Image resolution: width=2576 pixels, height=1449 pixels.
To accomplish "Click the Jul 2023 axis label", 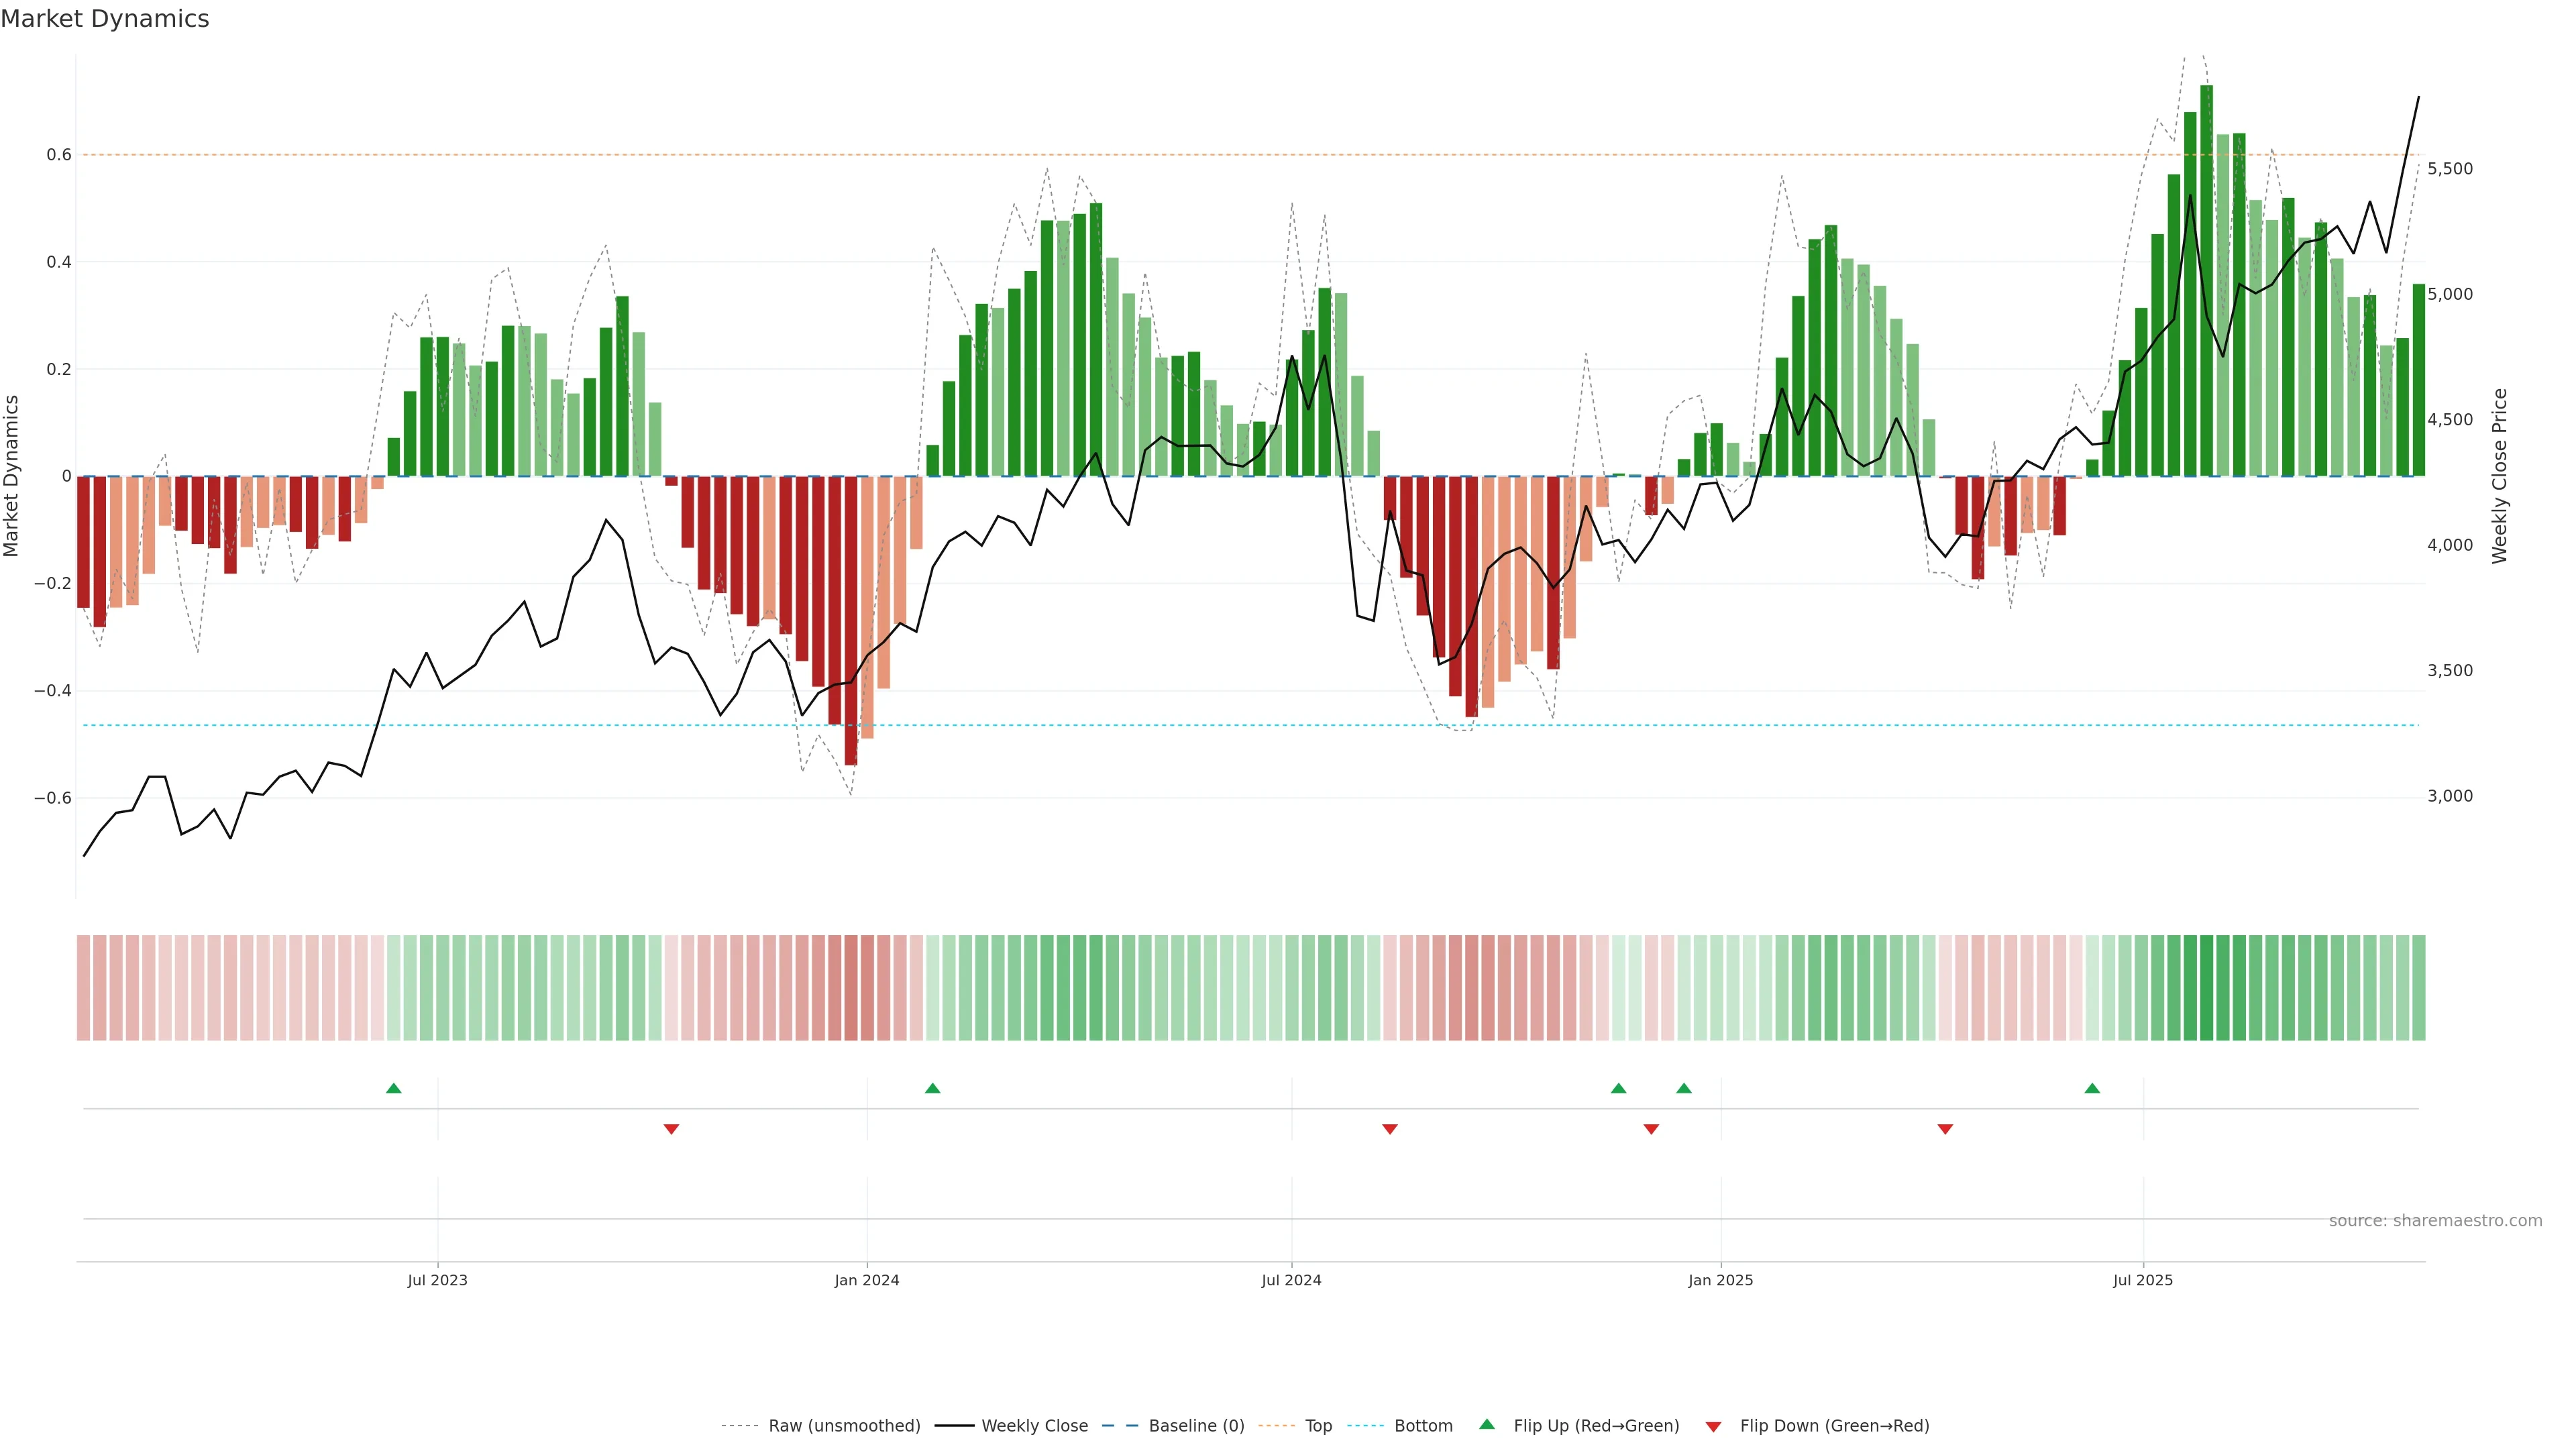I will [x=437, y=1280].
